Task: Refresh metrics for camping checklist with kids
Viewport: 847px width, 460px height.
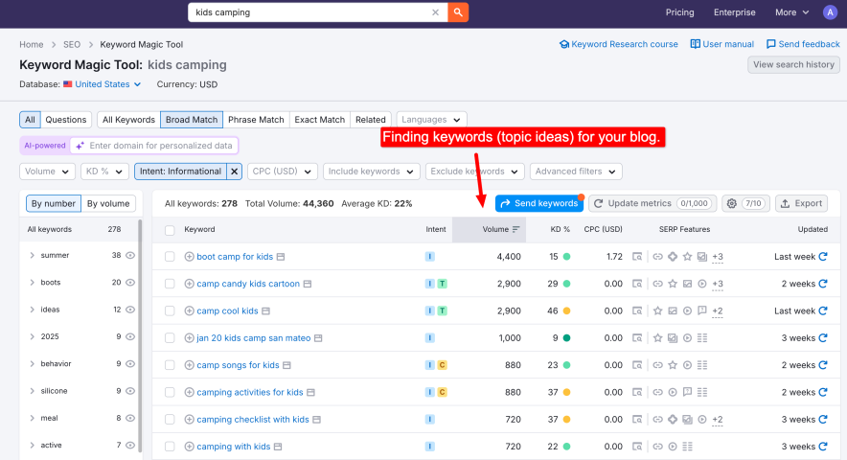Action: click(x=823, y=419)
